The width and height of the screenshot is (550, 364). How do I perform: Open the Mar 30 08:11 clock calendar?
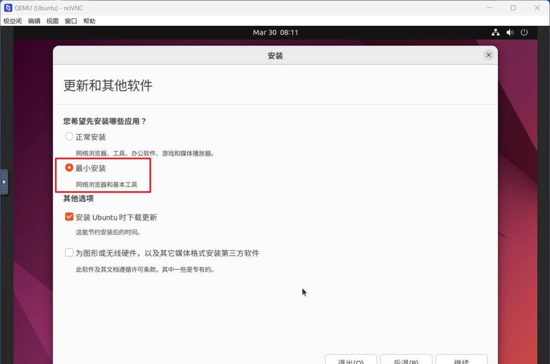(275, 32)
